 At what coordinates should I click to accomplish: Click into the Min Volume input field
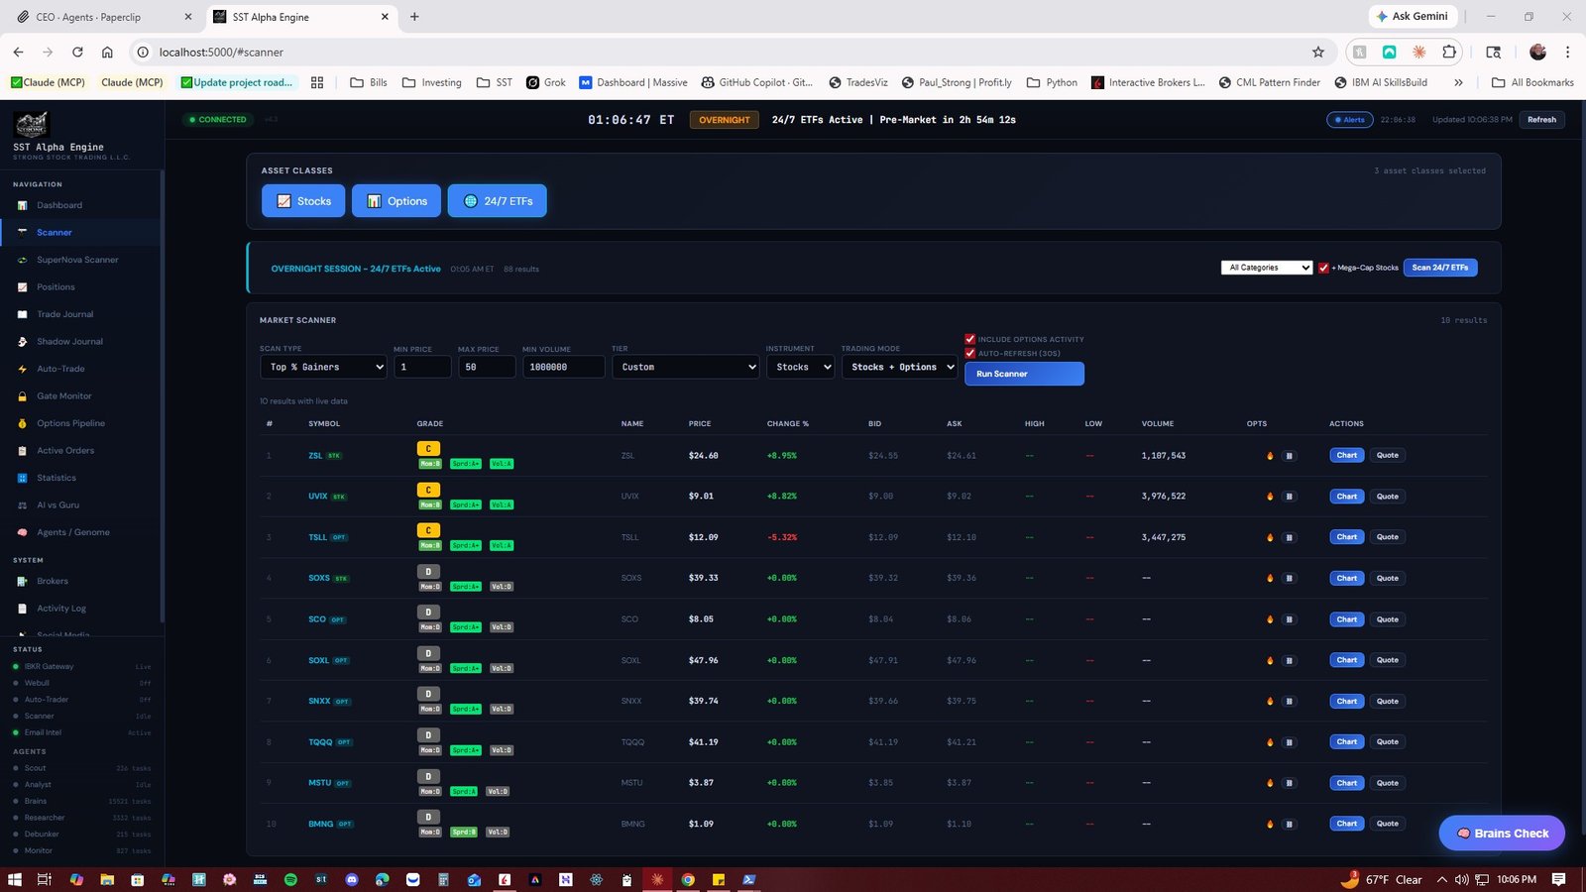pyautogui.click(x=563, y=367)
